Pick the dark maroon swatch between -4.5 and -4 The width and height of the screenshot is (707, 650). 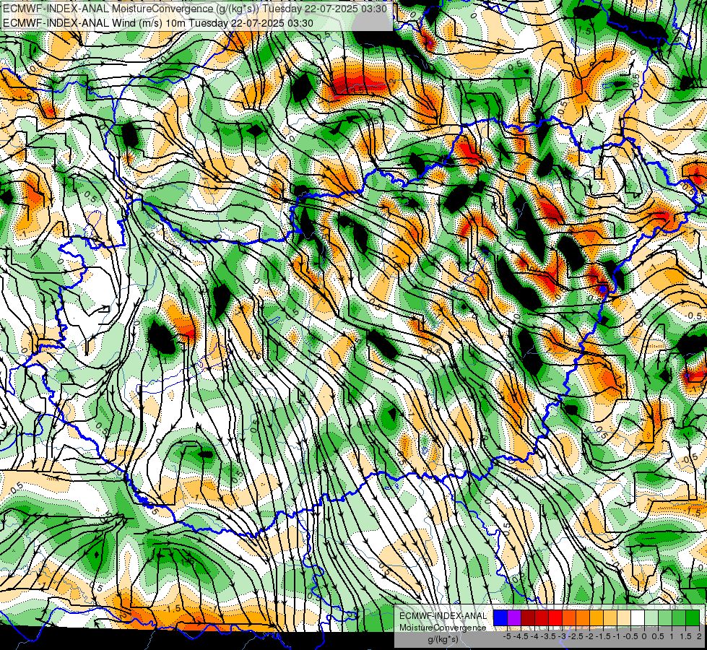[x=528, y=617]
